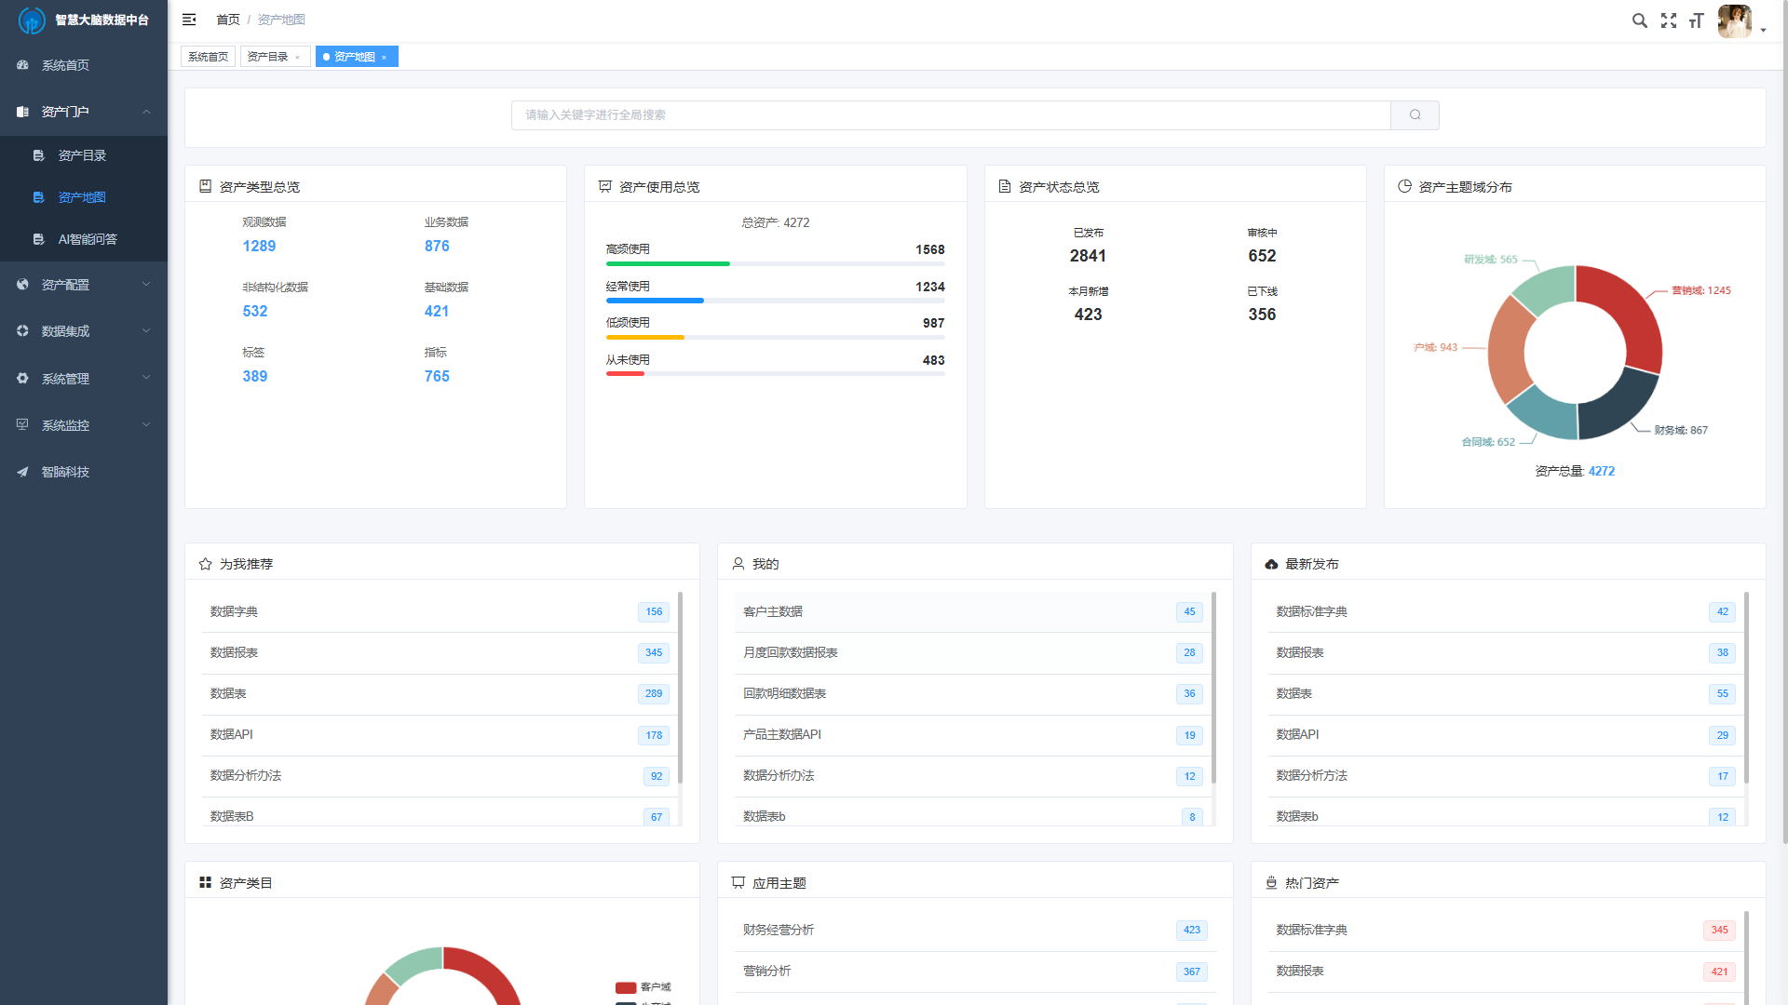This screenshot has height=1005, width=1788.
Task: Click the font size adjustment icon
Action: (1696, 20)
